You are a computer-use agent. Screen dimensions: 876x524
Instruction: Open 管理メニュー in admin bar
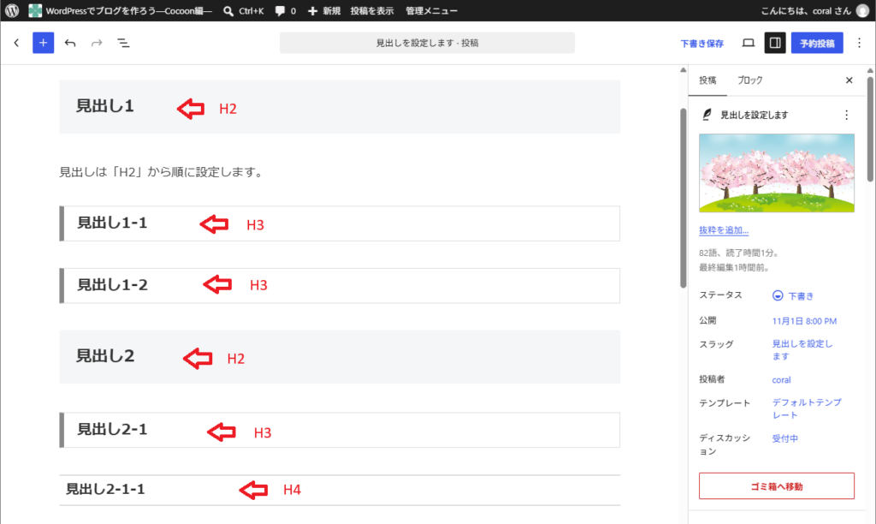click(431, 10)
